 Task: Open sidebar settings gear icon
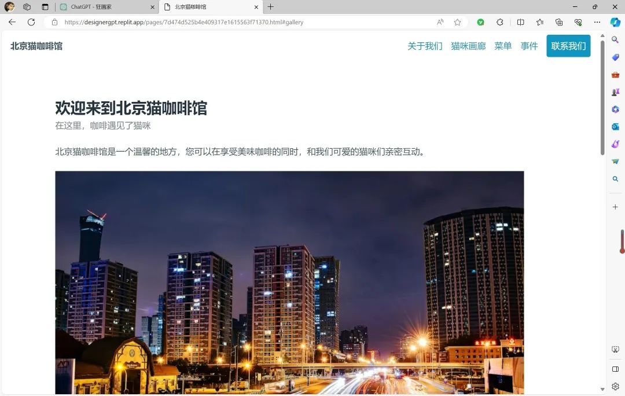click(615, 386)
